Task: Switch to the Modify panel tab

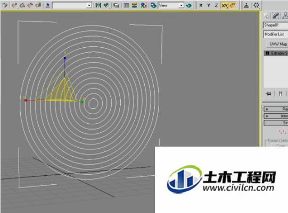Action: coord(276,16)
